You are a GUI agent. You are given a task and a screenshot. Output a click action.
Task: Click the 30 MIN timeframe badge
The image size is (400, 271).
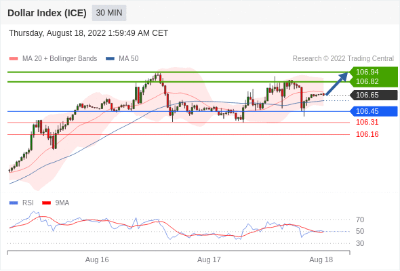[109, 13]
